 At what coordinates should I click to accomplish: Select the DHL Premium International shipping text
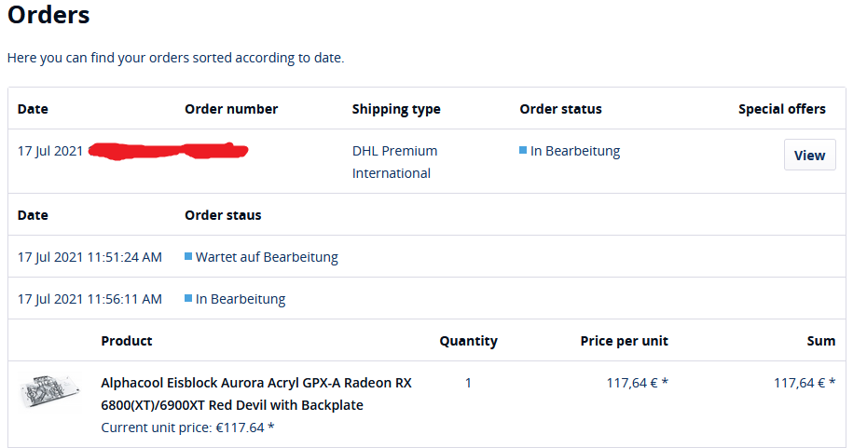click(x=394, y=162)
